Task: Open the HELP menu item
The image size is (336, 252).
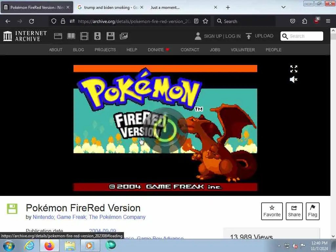Action: (x=132, y=50)
